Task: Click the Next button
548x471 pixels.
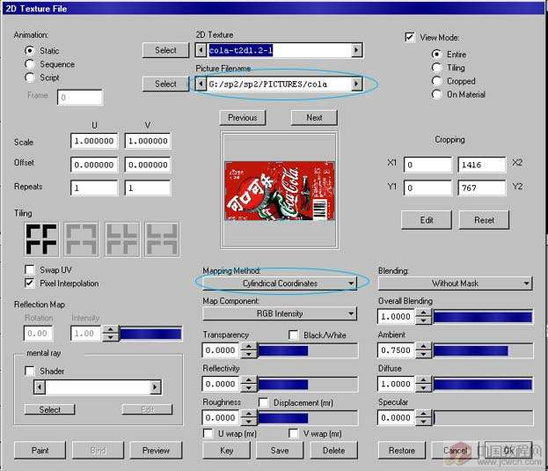Action: tap(314, 117)
